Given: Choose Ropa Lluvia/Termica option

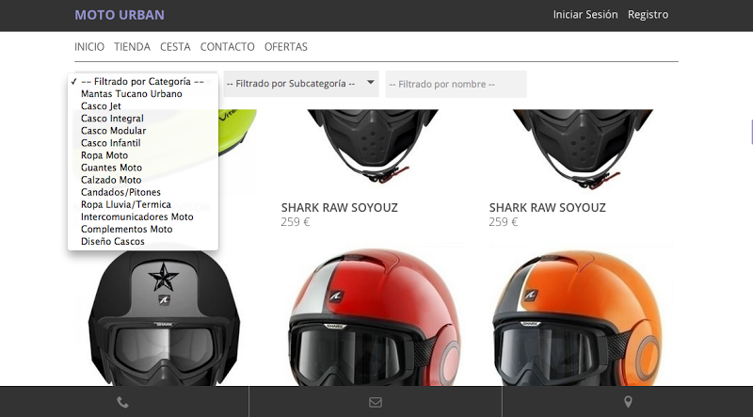Looking at the screenshot, I should tap(143, 204).
